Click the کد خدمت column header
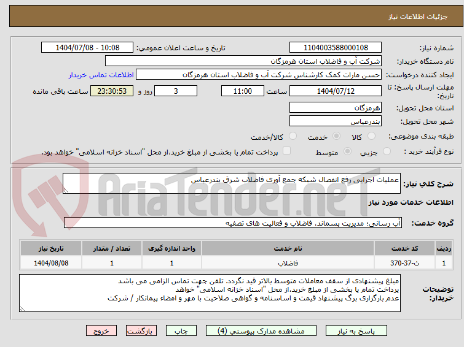The height and width of the screenshot is (347, 464). click(x=404, y=248)
